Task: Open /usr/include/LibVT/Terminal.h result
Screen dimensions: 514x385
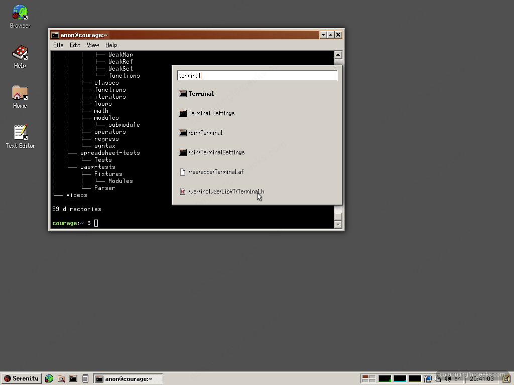Action: click(x=257, y=191)
